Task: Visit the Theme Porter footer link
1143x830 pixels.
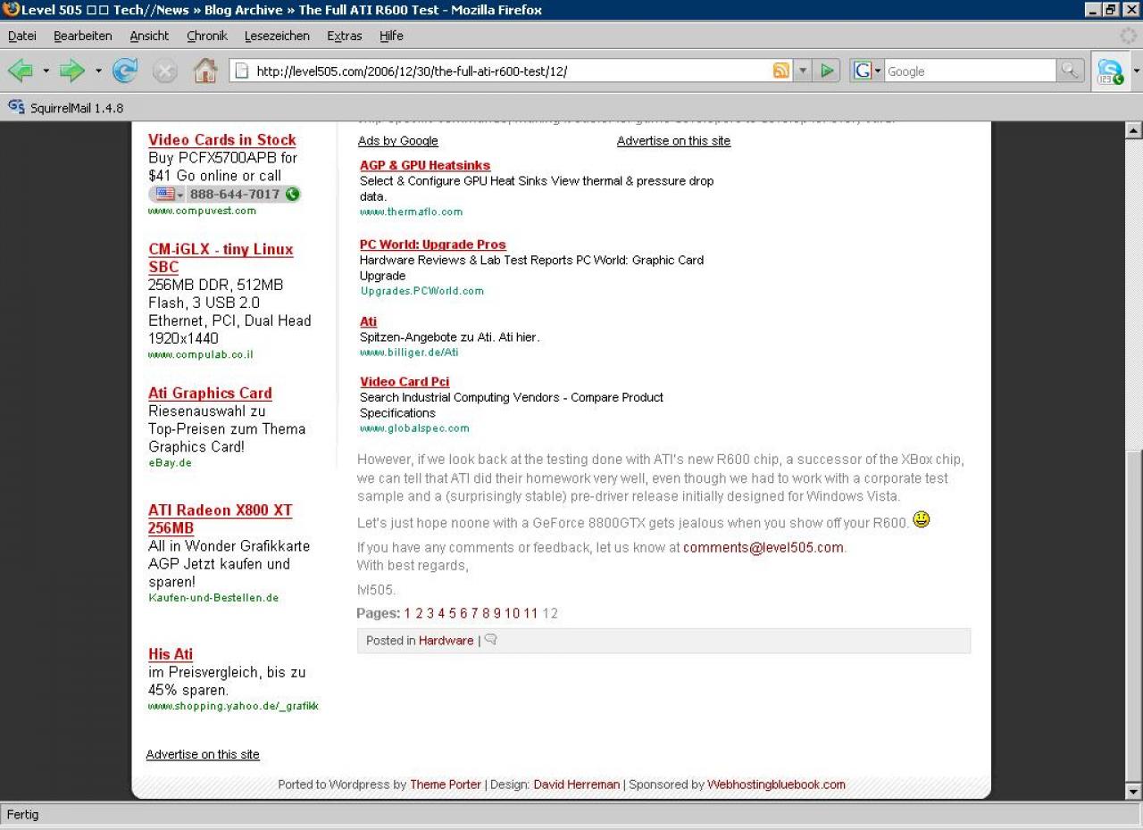Action: pyautogui.click(x=446, y=784)
